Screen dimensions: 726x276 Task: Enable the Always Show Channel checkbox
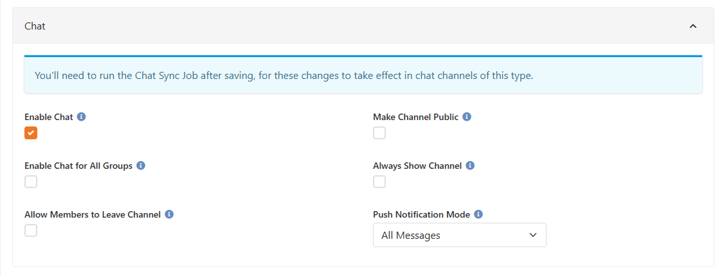[x=379, y=182]
